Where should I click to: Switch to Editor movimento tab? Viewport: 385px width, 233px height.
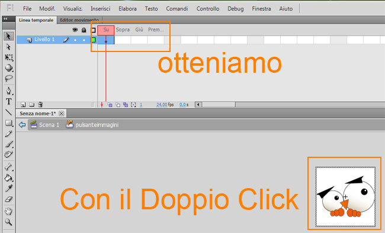(79, 20)
